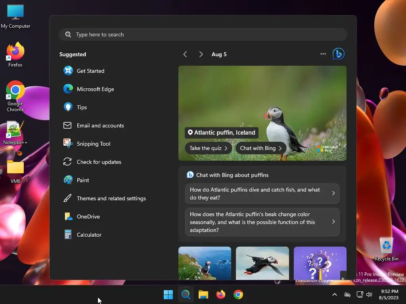
Task: Select the Recycle Bin desktop icon
Action: click(x=386, y=249)
